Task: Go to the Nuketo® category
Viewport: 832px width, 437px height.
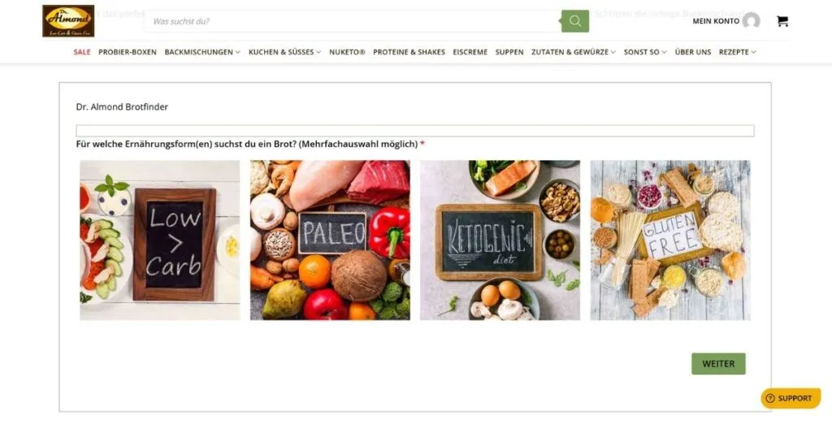Action: pos(347,52)
